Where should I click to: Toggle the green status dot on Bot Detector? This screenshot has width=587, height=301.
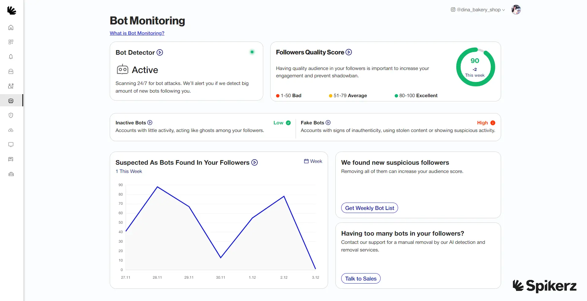click(x=252, y=52)
